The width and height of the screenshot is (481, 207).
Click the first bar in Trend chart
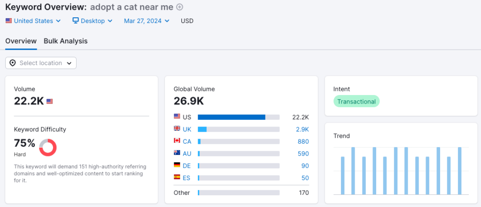pos(343,175)
